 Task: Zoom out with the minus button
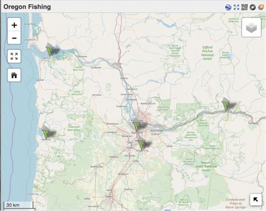[14, 38]
